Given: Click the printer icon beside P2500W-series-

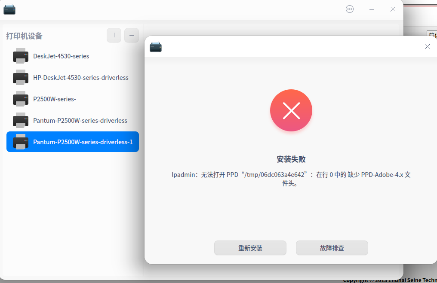Looking at the screenshot, I should coord(21,99).
